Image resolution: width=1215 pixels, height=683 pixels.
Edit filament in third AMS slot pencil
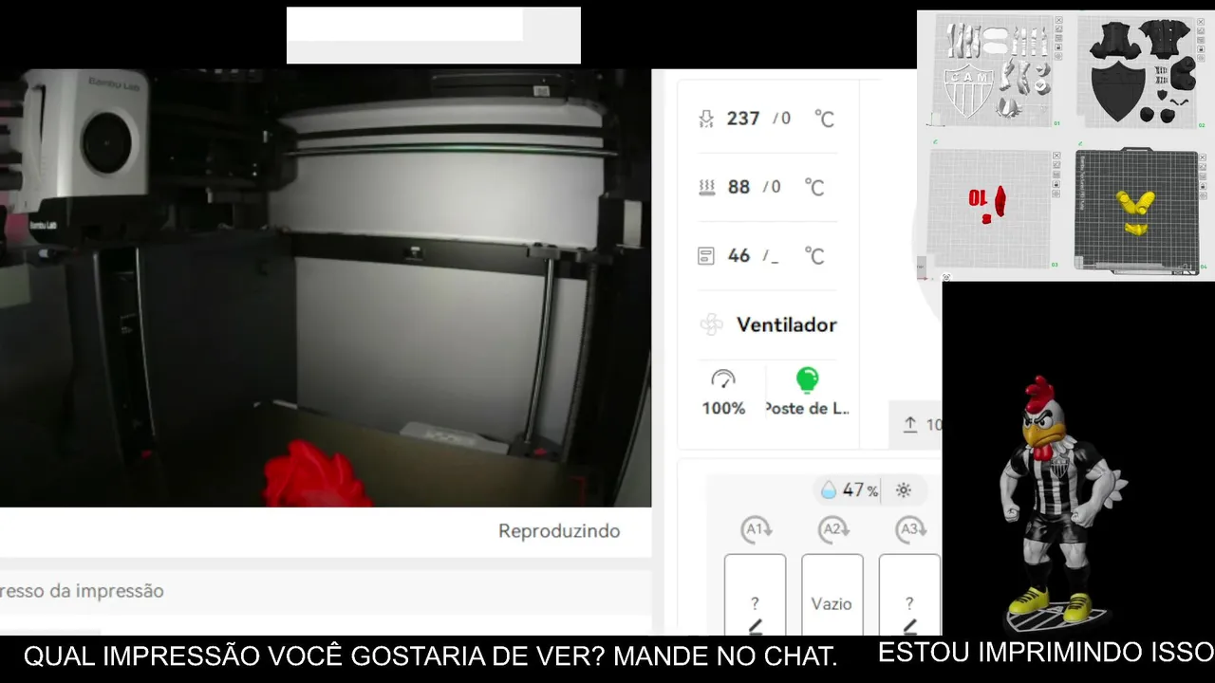click(x=910, y=625)
